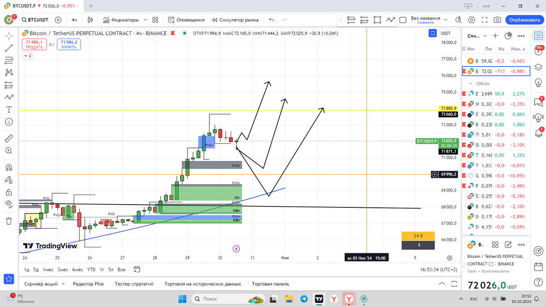Launch Симулятор рынка replay
Viewport: 546px width, 307px height.
[x=235, y=20]
